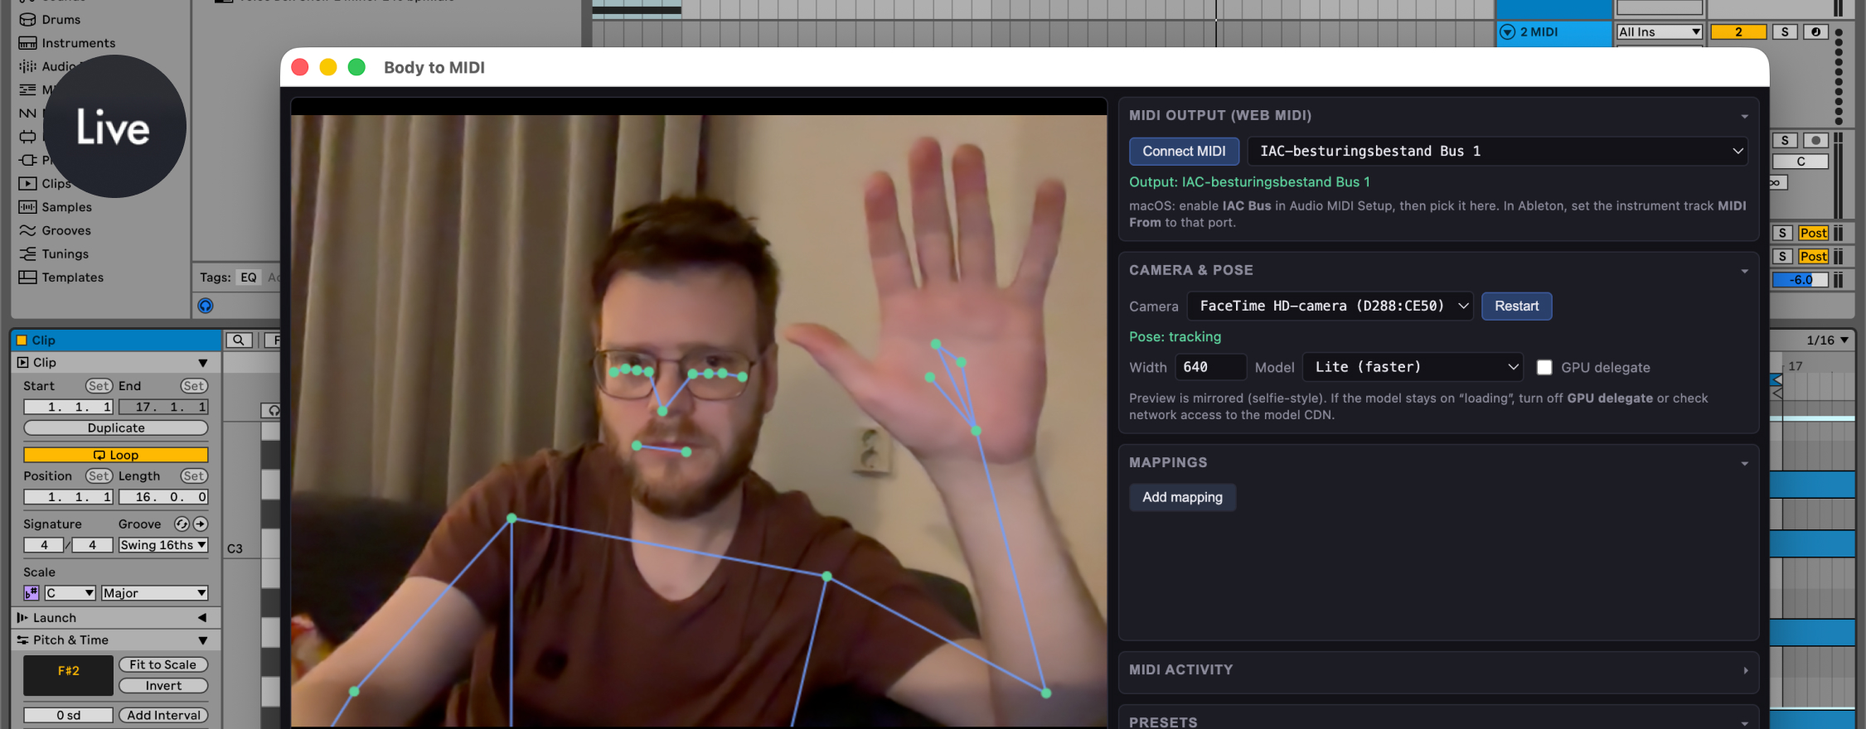Open the scale root note C dropdown
The image size is (1866, 729).
[x=70, y=593]
